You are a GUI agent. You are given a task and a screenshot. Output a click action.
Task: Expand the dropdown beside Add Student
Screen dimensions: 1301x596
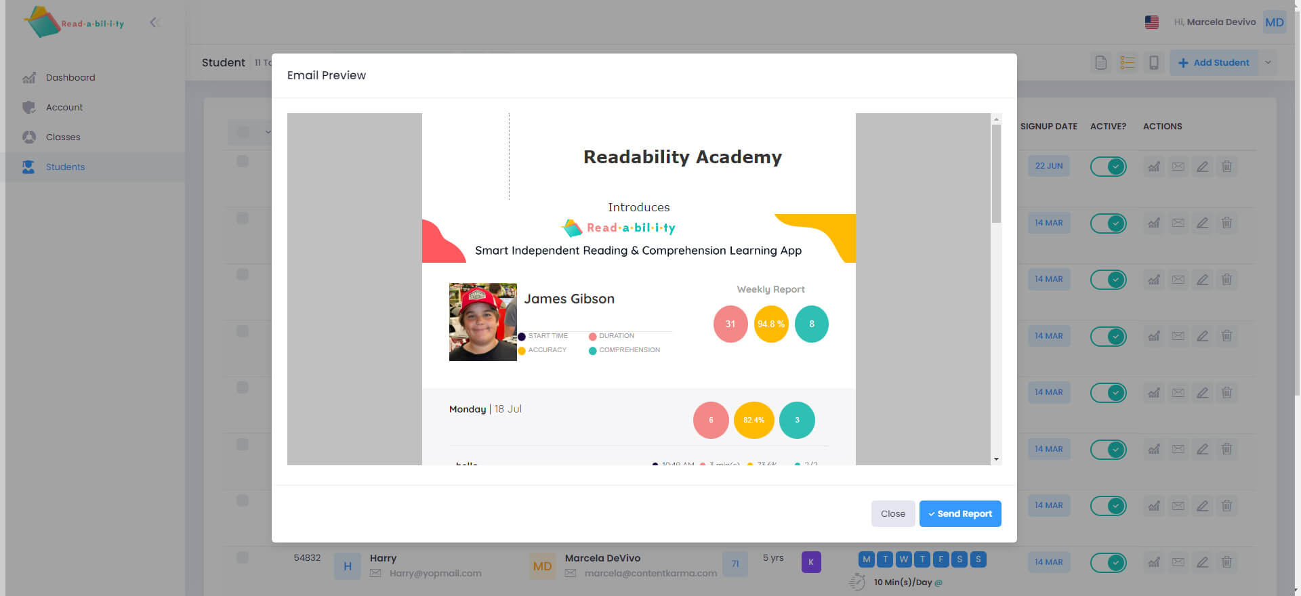pos(1268,62)
